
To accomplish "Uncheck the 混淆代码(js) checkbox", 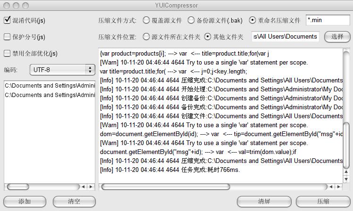I will pyautogui.click(x=7, y=20).
